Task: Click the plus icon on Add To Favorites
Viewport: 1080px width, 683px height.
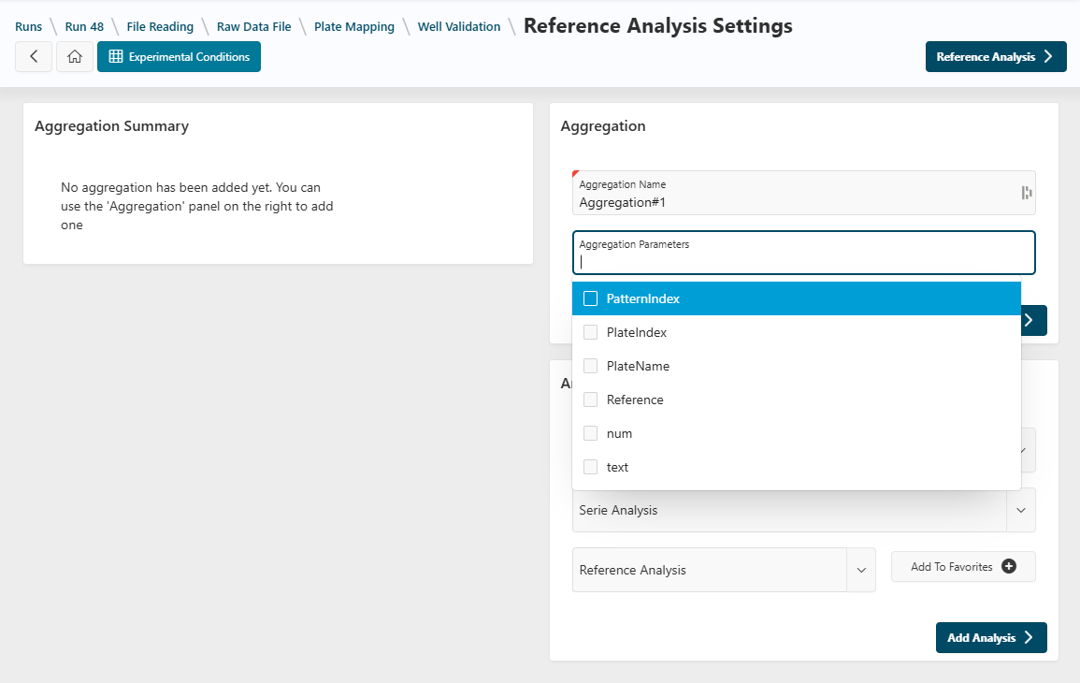Action: (x=1008, y=566)
